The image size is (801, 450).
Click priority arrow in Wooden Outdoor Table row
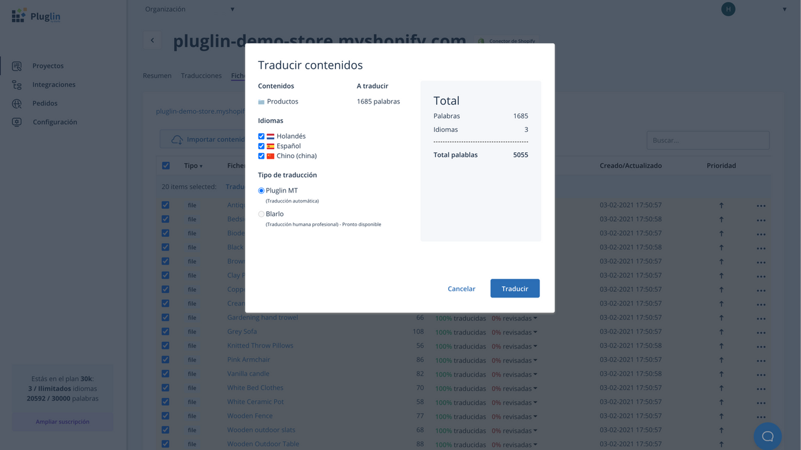[721, 444]
